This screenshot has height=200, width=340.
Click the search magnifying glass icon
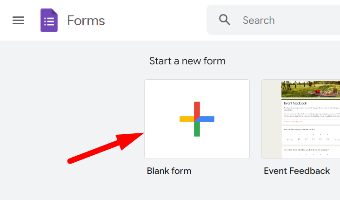pyautogui.click(x=225, y=20)
